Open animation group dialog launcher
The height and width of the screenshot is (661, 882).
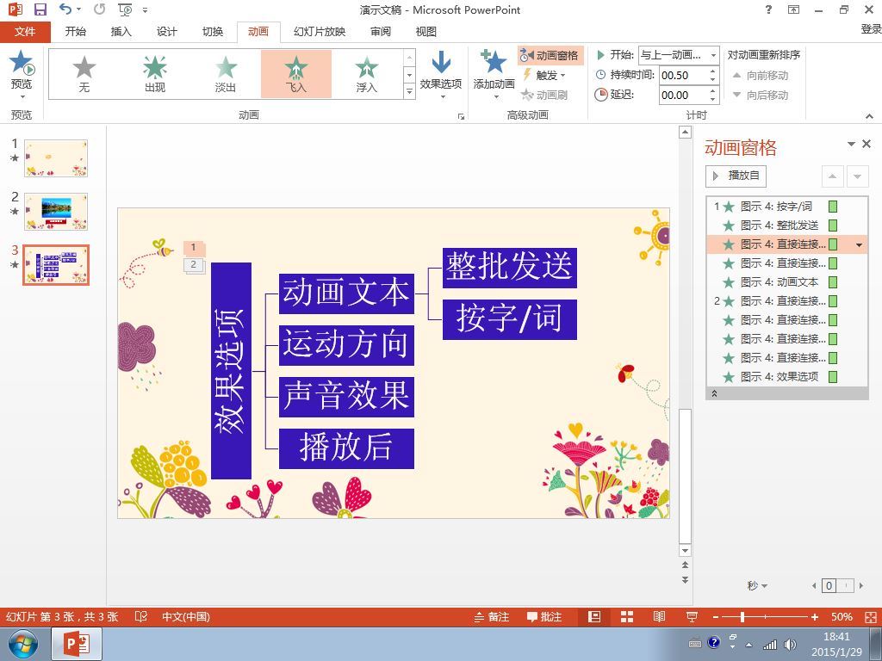pos(462,116)
